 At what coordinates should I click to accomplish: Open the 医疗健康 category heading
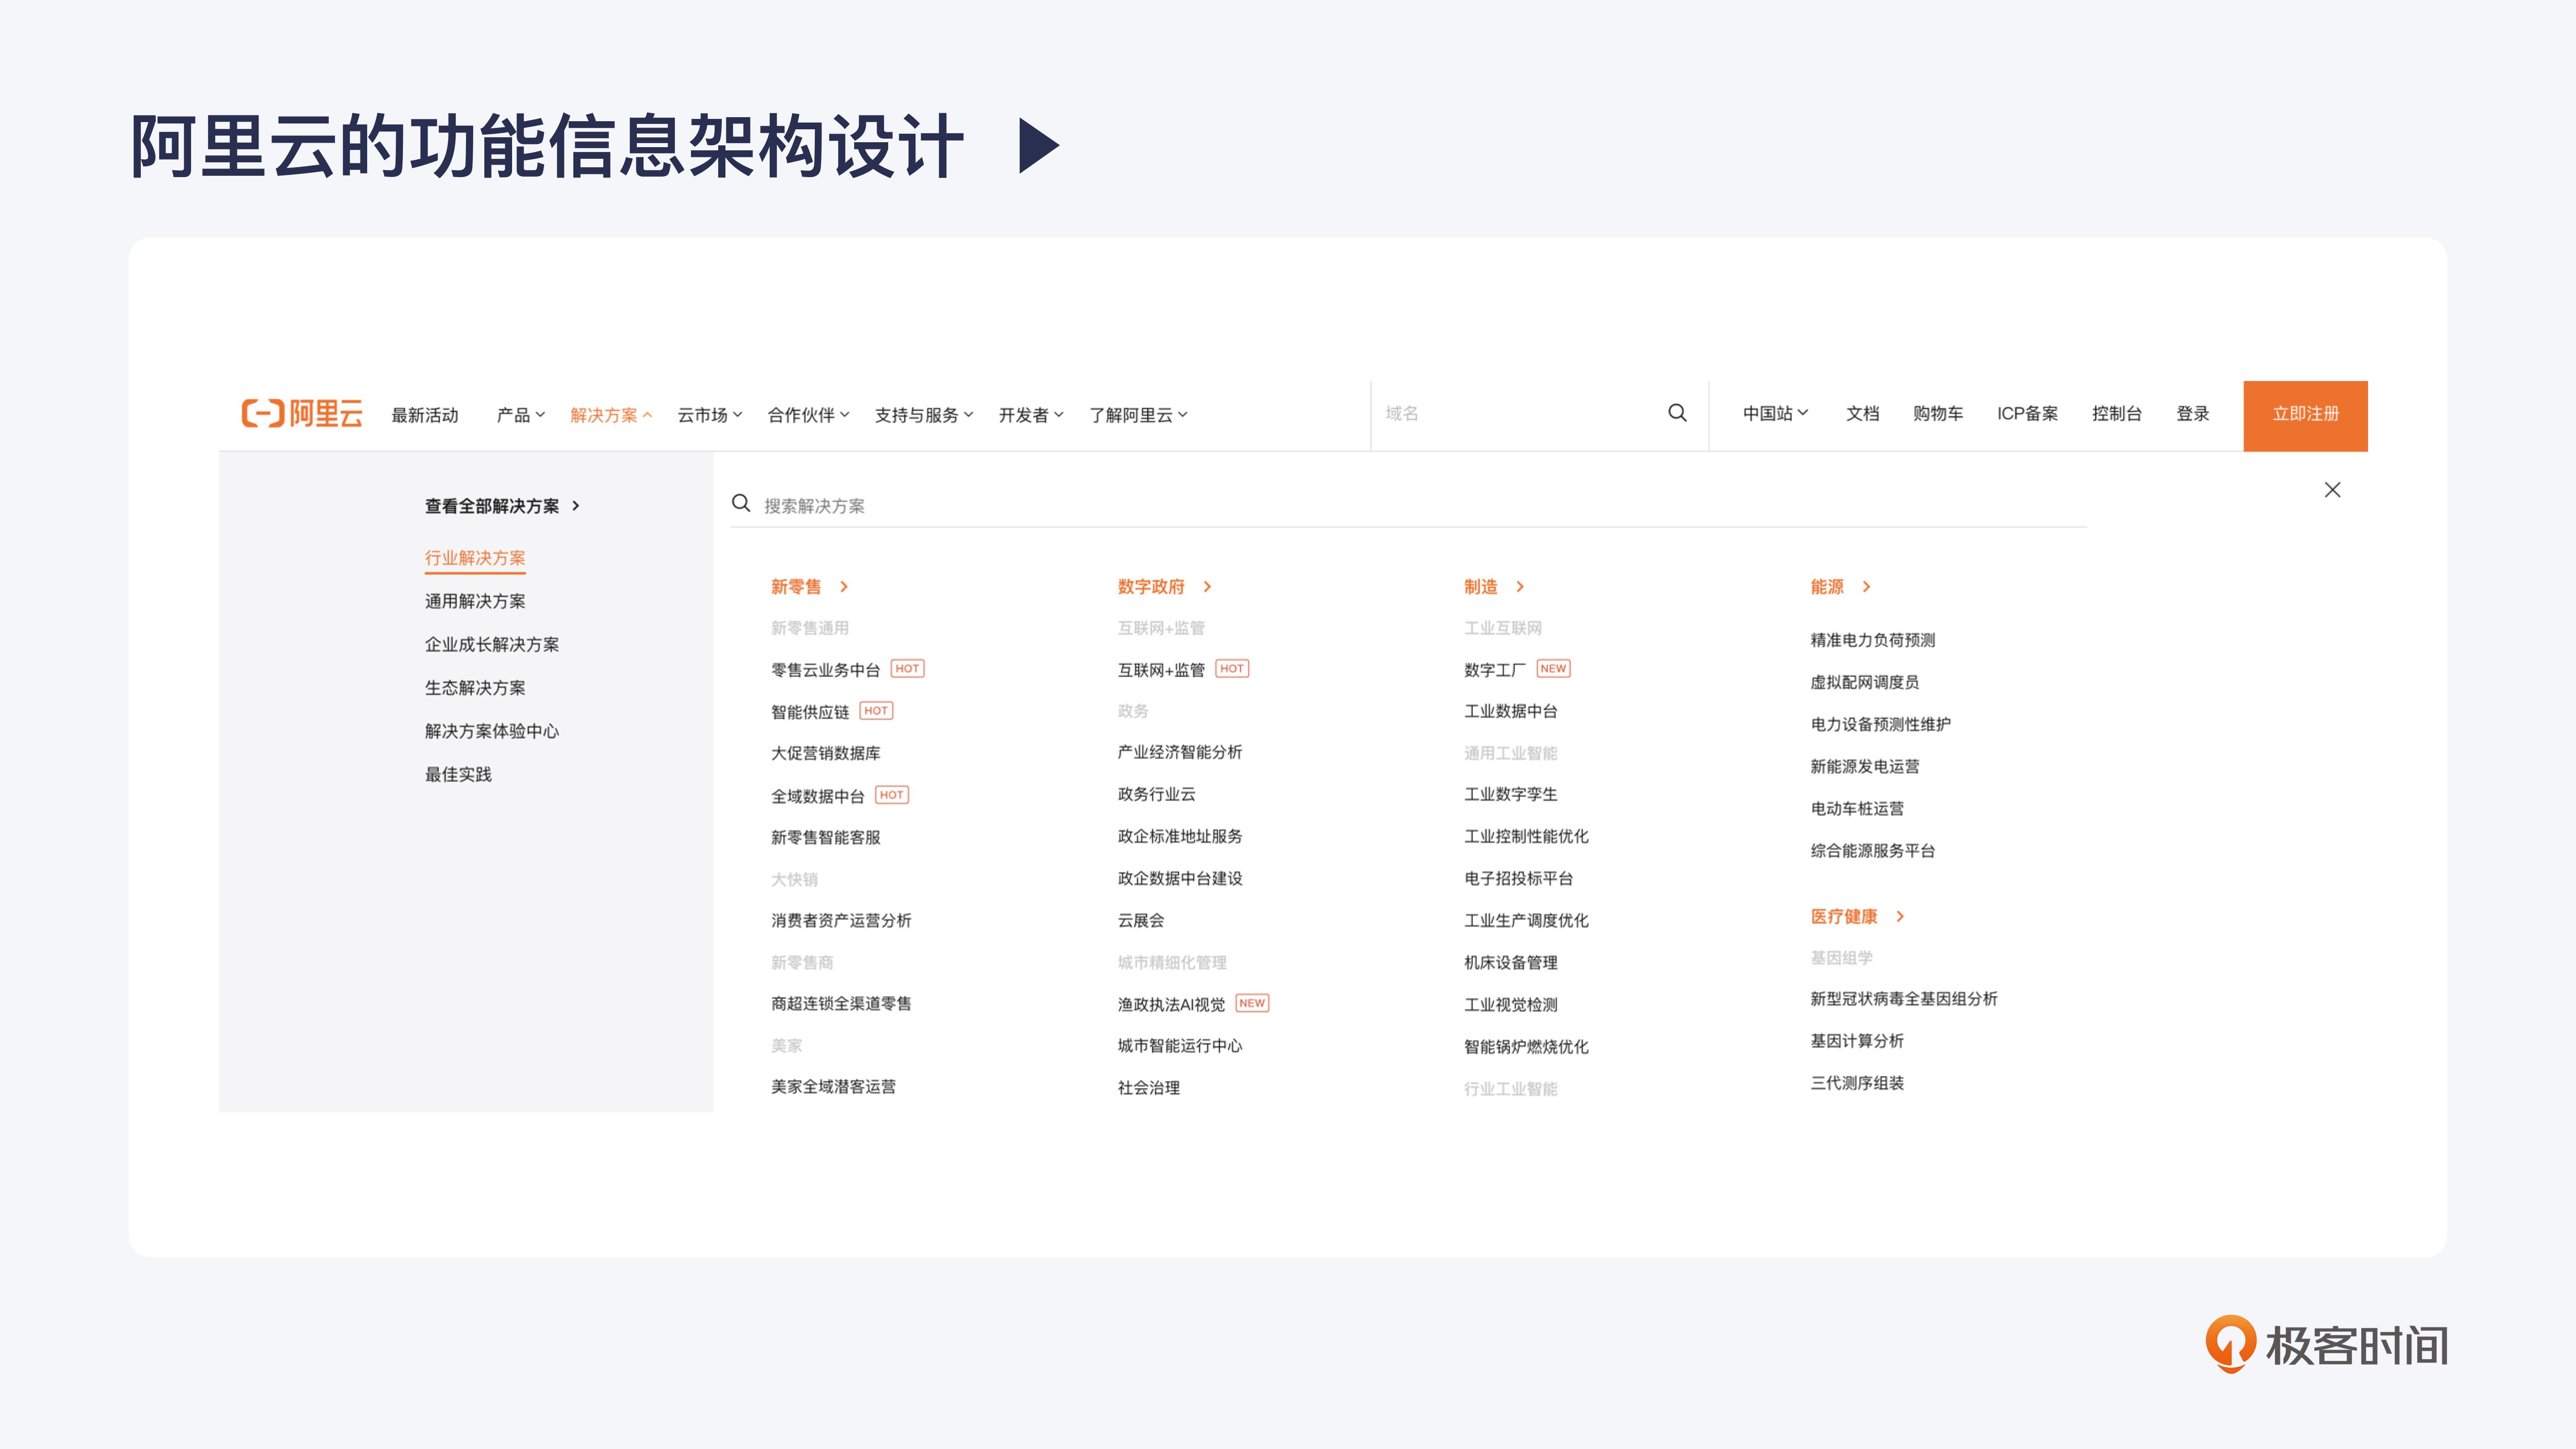coord(1844,916)
